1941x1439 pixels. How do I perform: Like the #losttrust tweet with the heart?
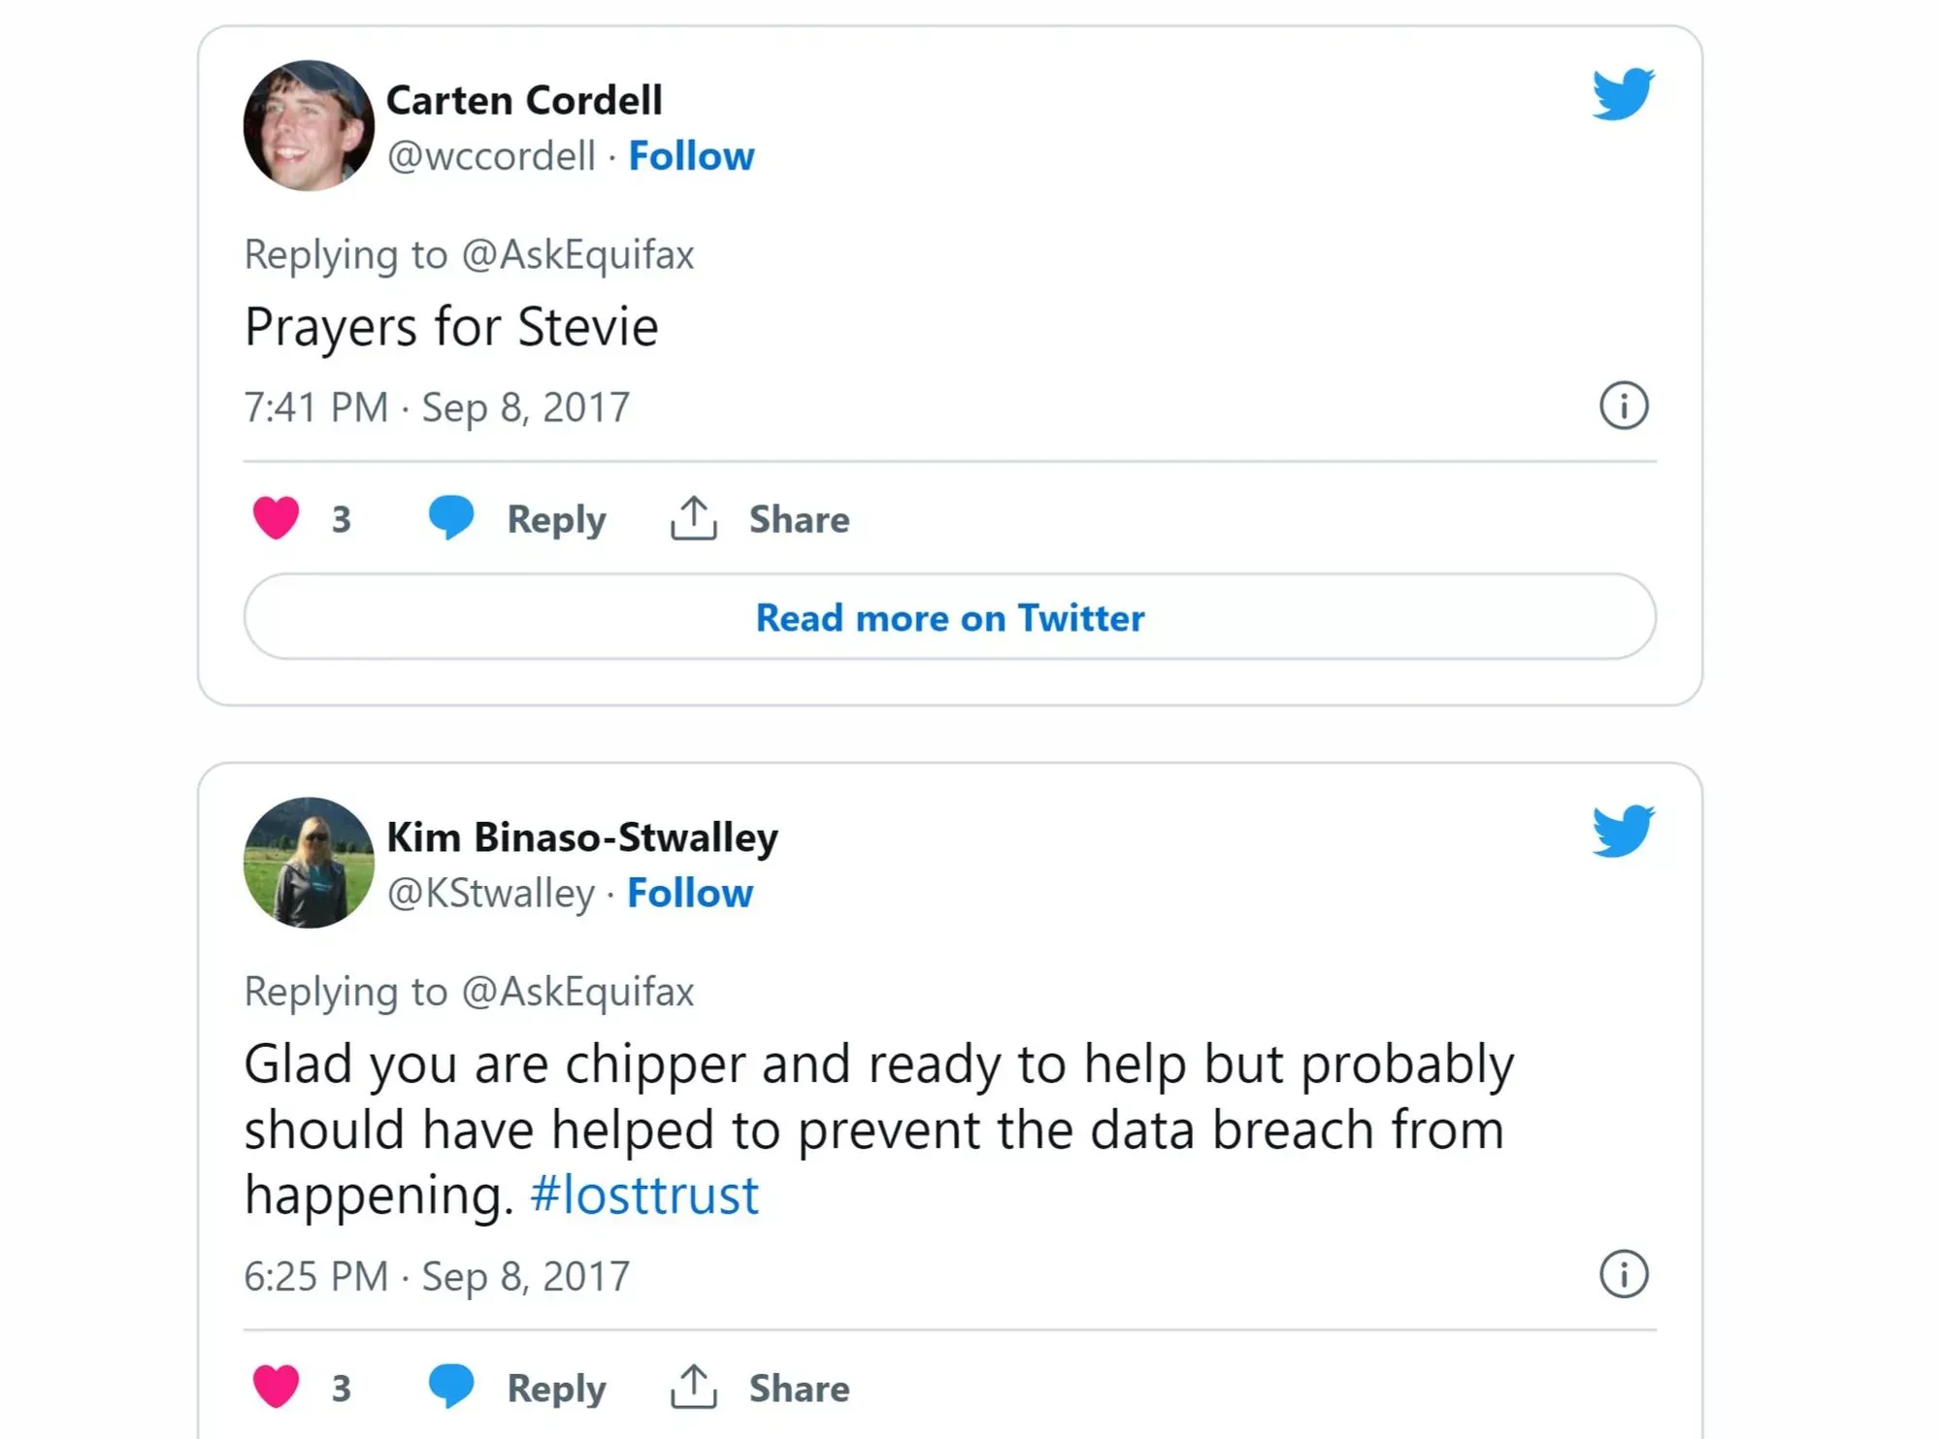(277, 1387)
